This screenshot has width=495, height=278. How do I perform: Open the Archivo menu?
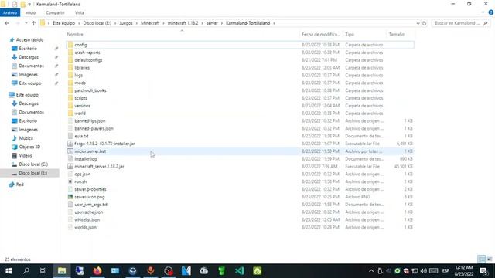10,12
